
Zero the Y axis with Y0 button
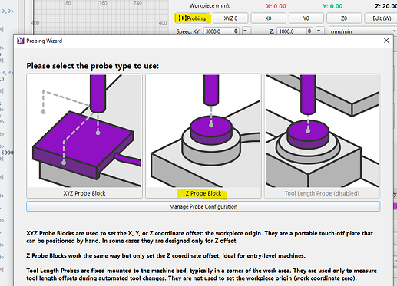[x=306, y=18]
